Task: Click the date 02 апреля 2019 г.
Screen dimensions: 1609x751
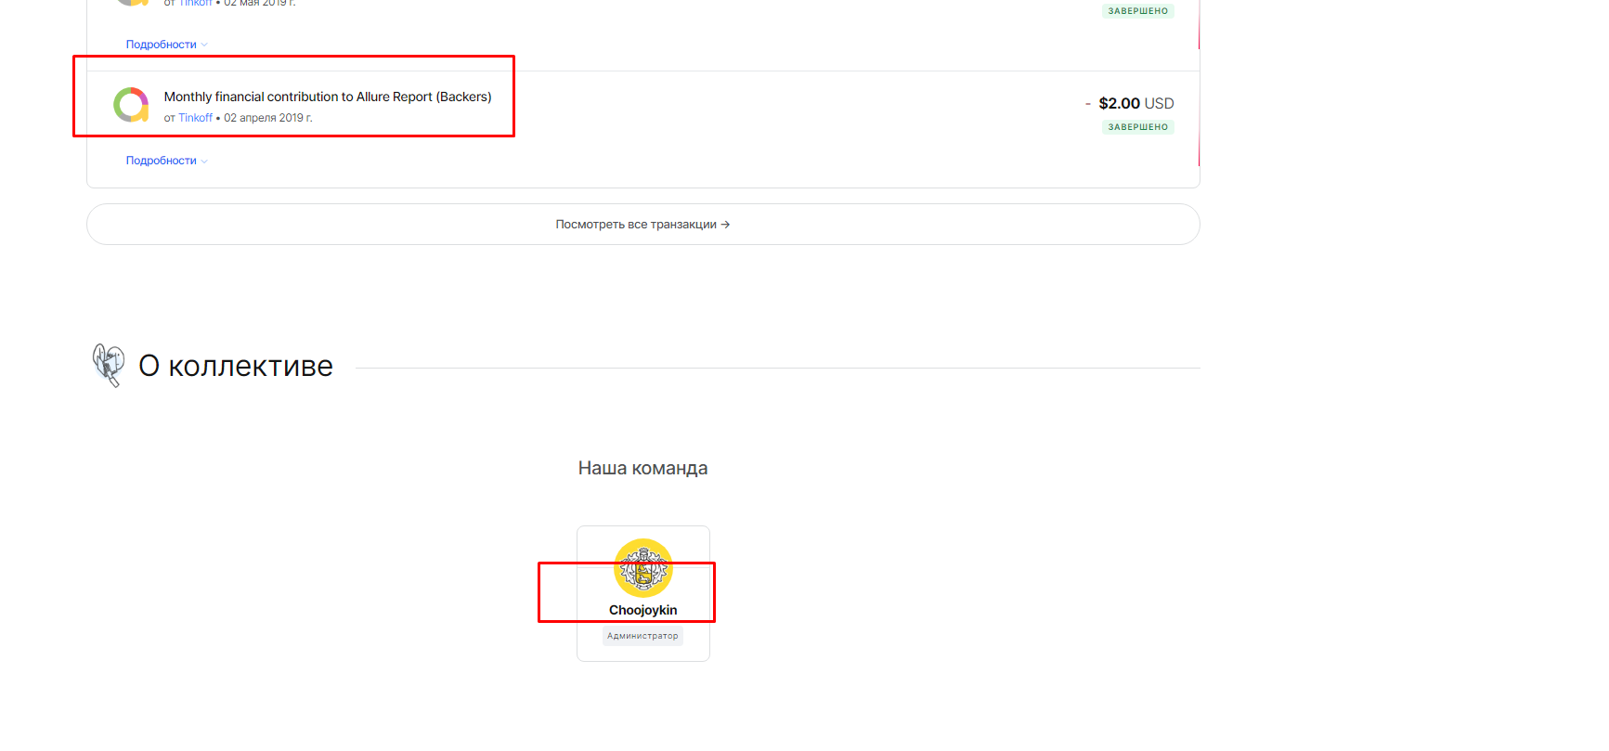Action: tap(267, 118)
